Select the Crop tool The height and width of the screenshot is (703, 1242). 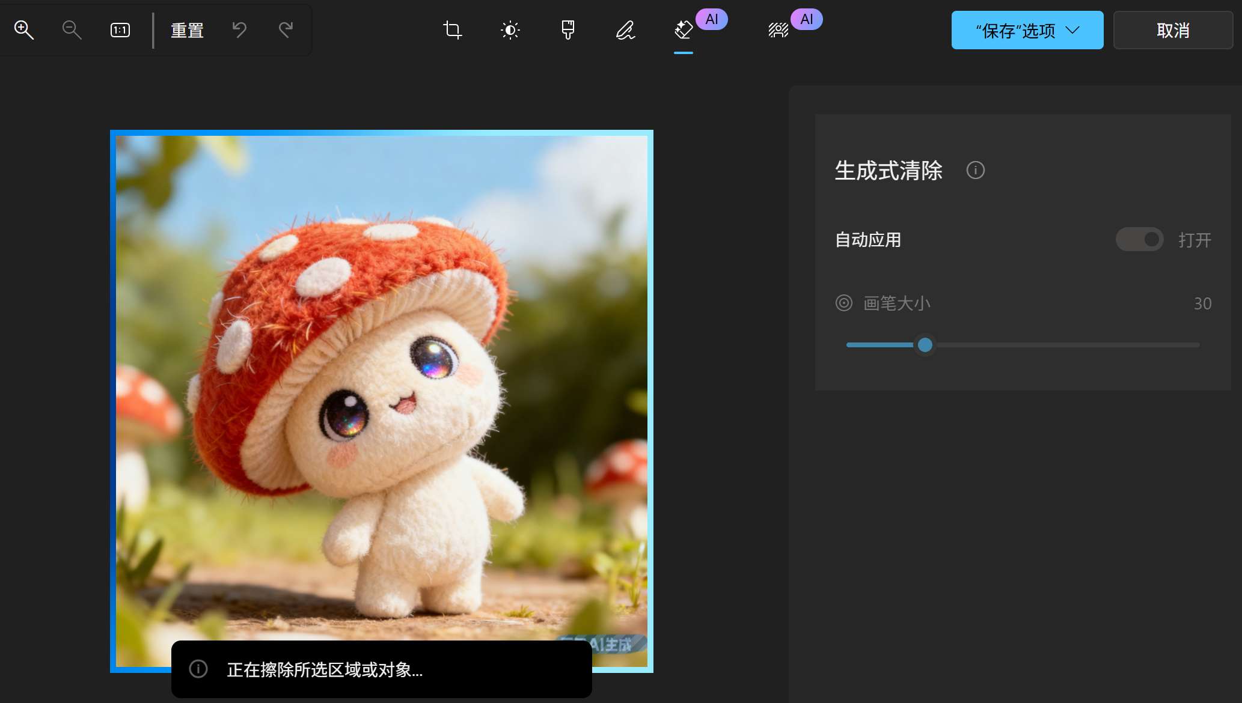pyautogui.click(x=451, y=30)
